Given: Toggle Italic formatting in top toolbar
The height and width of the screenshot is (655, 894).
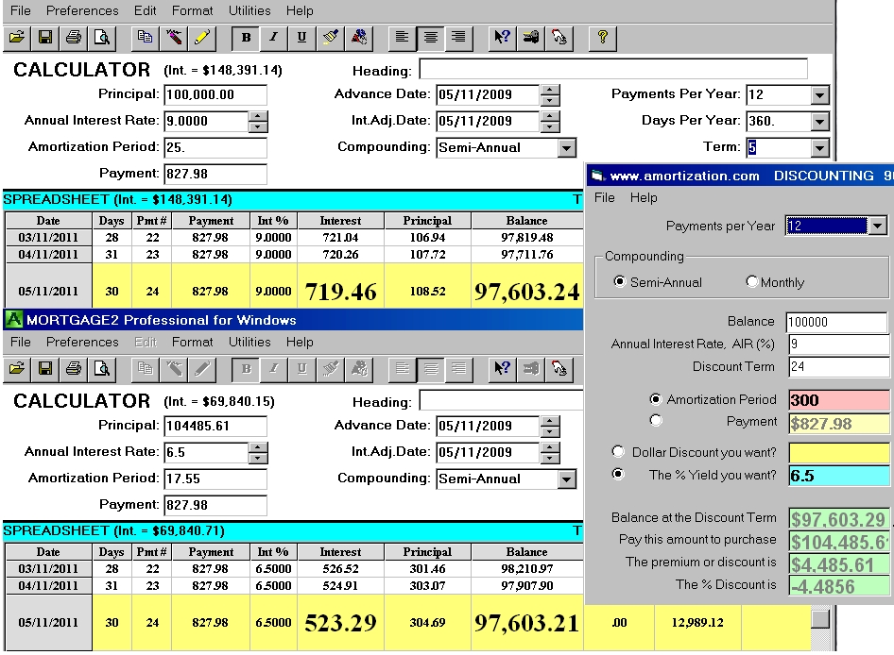Looking at the screenshot, I should (x=274, y=38).
